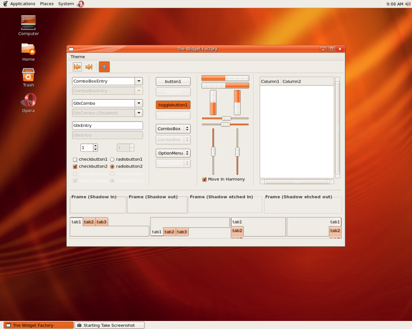Uncheck Move In Harmony checkbox
The height and width of the screenshot is (329, 412).
[204, 180]
